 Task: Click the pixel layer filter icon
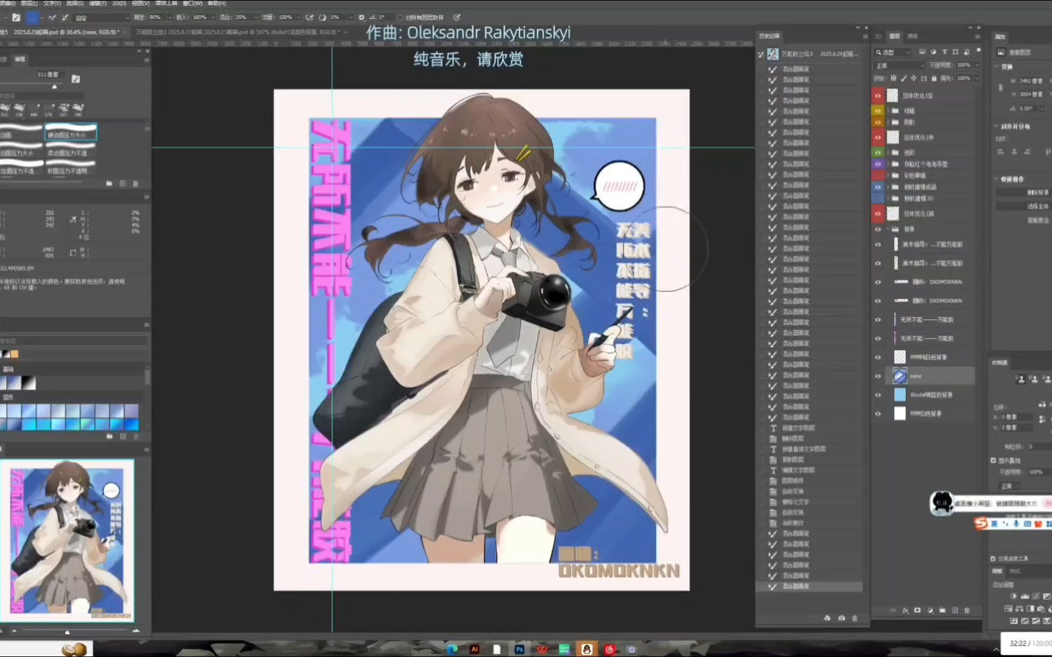(x=922, y=52)
